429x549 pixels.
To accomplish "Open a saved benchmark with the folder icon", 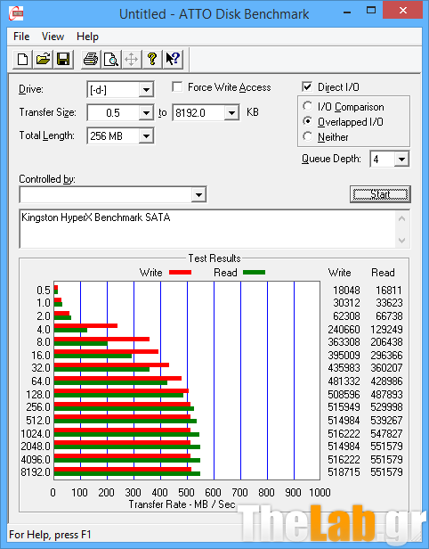I will pos(43,59).
